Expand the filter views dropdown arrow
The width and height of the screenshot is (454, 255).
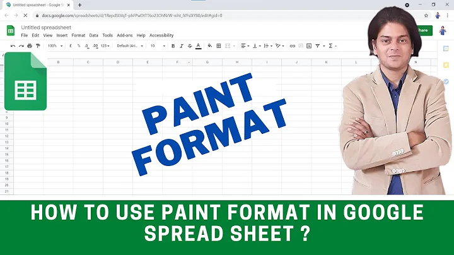[324, 46]
